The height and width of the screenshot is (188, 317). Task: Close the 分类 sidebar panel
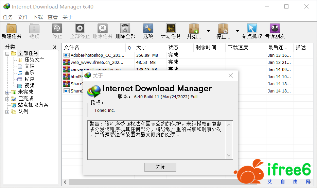(x=55, y=47)
